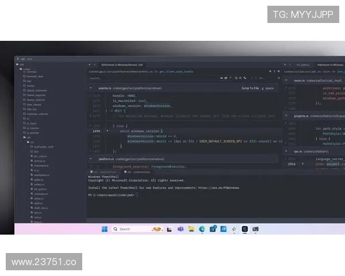Click the back navigation arrow in left pane
This screenshot has width=345, height=276.
(89, 65)
